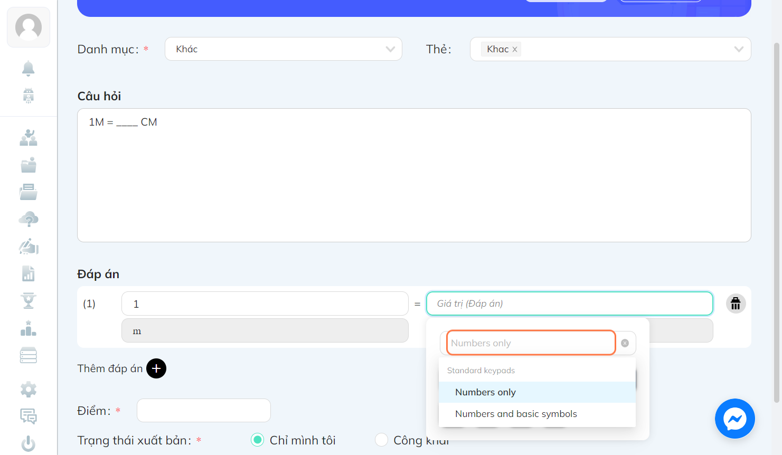Click the Thêm đáp án label
Screen dimensions: 782x455
[110, 368]
